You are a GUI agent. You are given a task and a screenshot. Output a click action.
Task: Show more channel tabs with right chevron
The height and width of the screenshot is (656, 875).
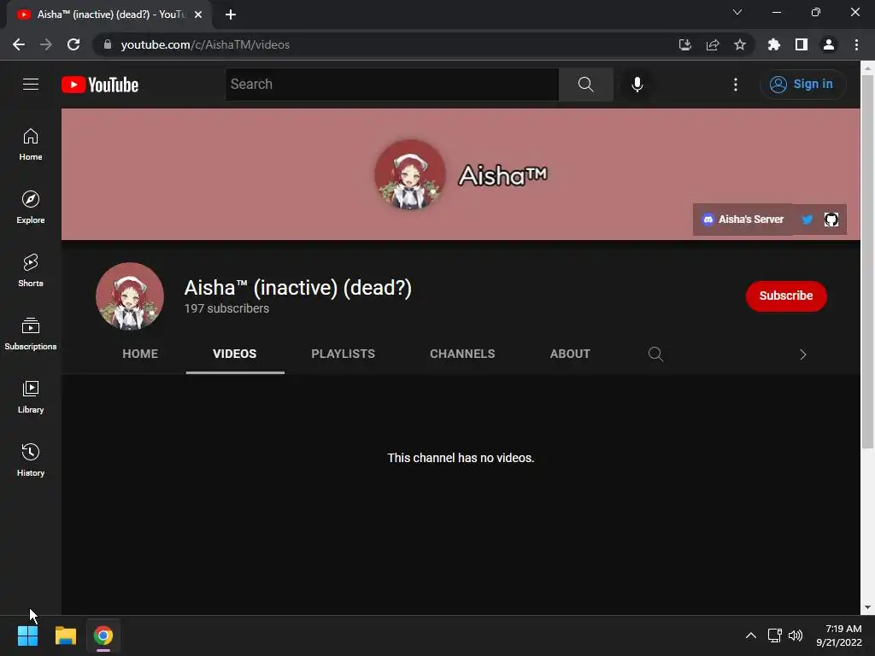pos(802,354)
